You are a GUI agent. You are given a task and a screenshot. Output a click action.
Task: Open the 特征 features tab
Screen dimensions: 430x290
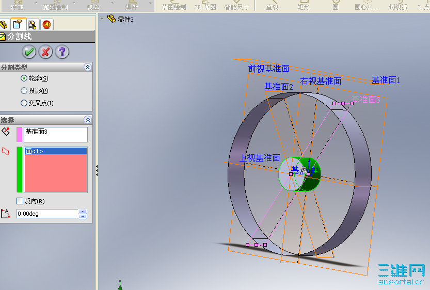(17, 6)
